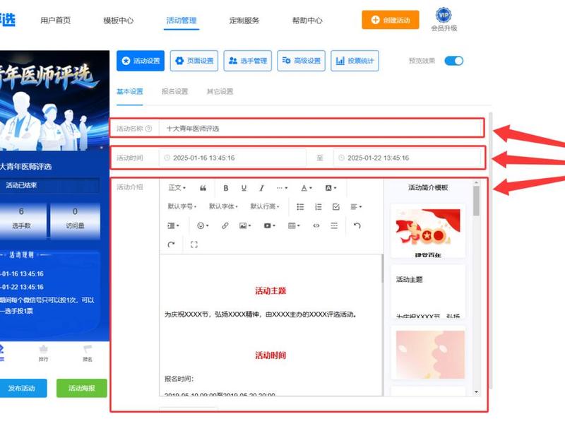Undo the last edit

tap(357, 225)
